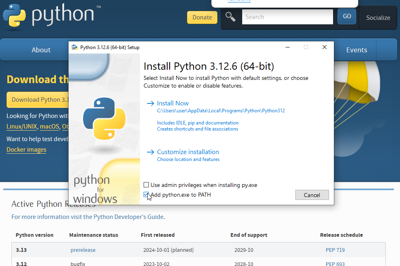Enable admin privileges for py.exe checkbox
This screenshot has height=266, width=400.
tap(146, 184)
